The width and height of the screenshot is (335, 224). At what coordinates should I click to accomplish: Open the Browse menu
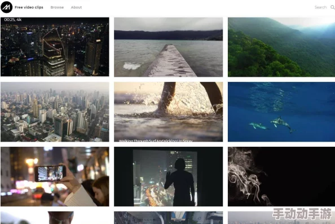(57, 7)
